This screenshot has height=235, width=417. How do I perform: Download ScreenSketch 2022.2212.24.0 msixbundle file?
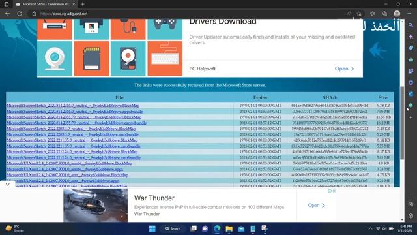tap(74, 157)
